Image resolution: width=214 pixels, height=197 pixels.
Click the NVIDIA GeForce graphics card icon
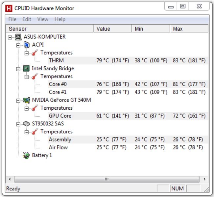point(26,100)
